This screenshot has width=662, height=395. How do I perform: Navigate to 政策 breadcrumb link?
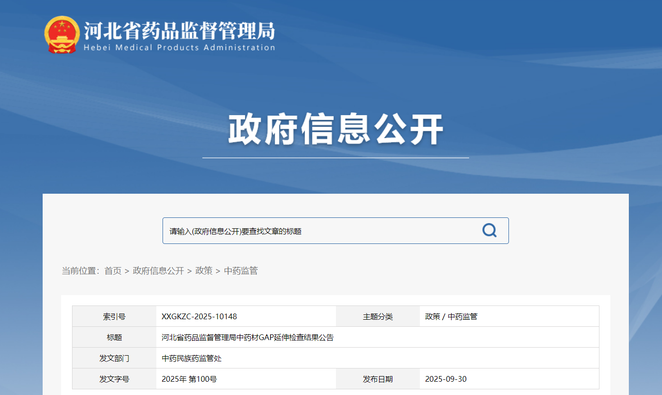[x=204, y=271]
